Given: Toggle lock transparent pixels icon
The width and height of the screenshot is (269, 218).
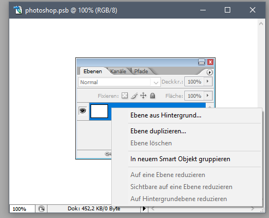Looking at the screenshot, I should [x=124, y=96].
